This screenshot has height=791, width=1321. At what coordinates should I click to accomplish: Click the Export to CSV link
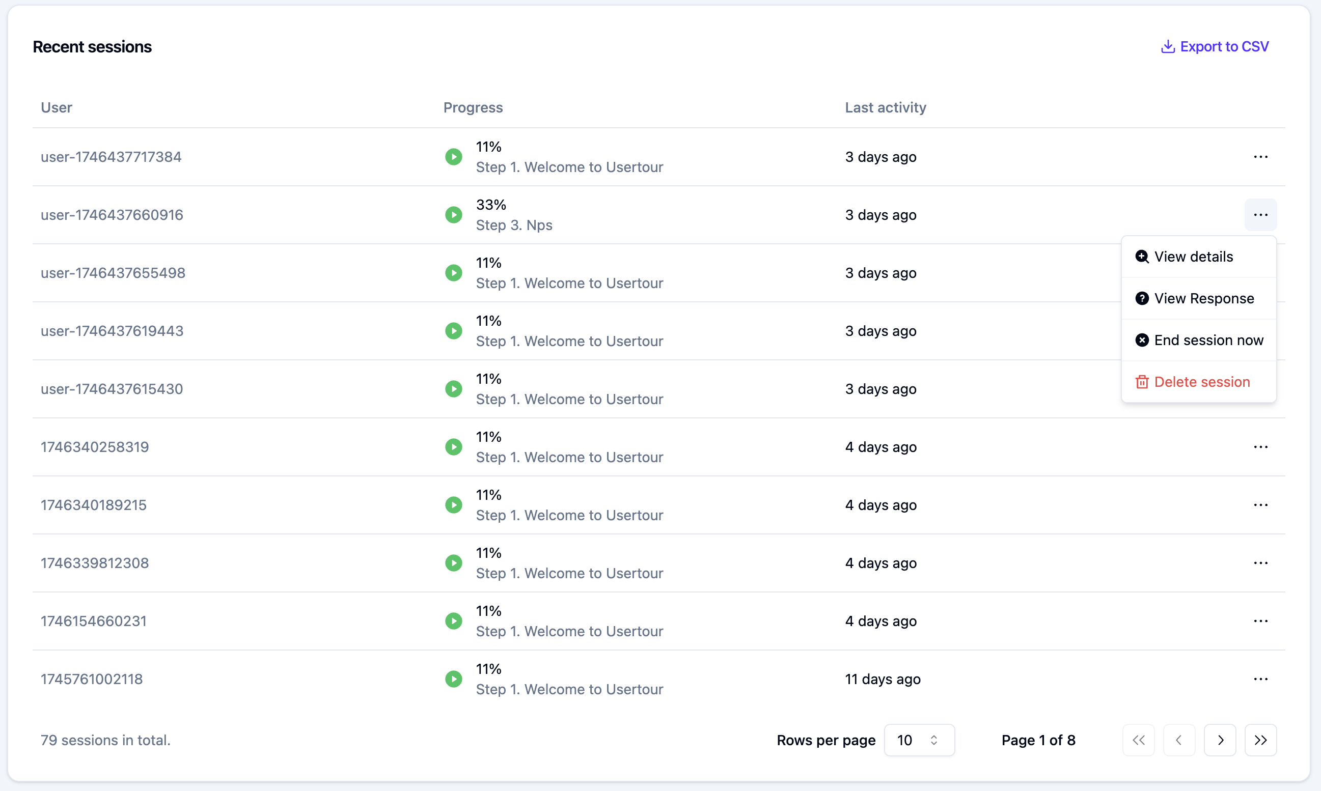pos(1224,47)
